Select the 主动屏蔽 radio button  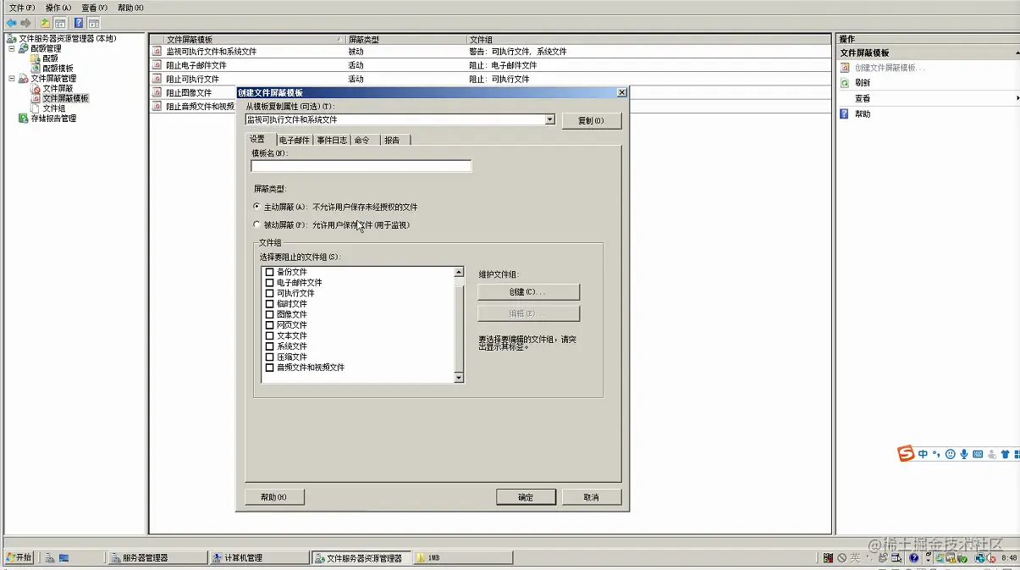[x=257, y=207]
